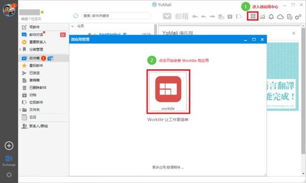Image resolution: width=306 pixels, height=183 pixels.
Task: Click the reading pane vertical scrollbar
Action: click(303, 91)
